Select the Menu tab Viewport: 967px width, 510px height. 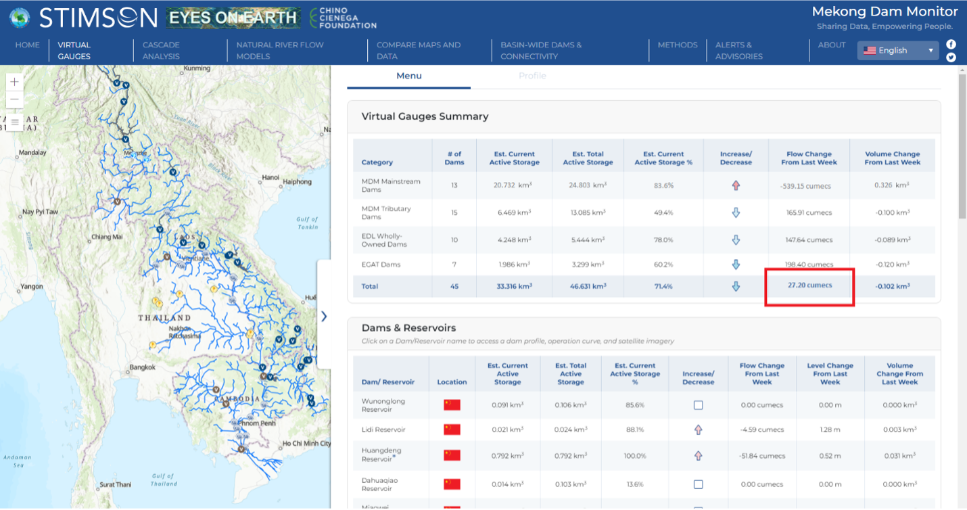coord(408,76)
